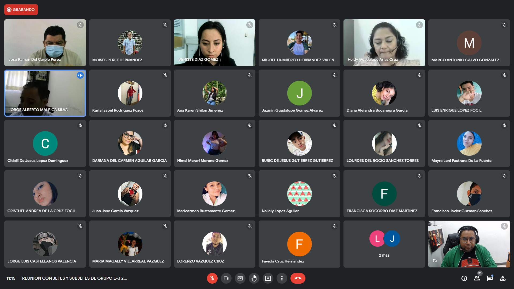Click the watermelon avatar of Nallely López
This screenshot has height=289, width=514.
click(x=299, y=194)
